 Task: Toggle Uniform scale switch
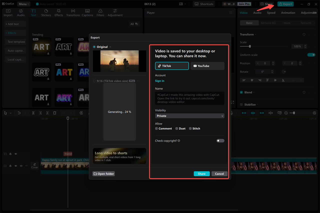[x=311, y=55]
